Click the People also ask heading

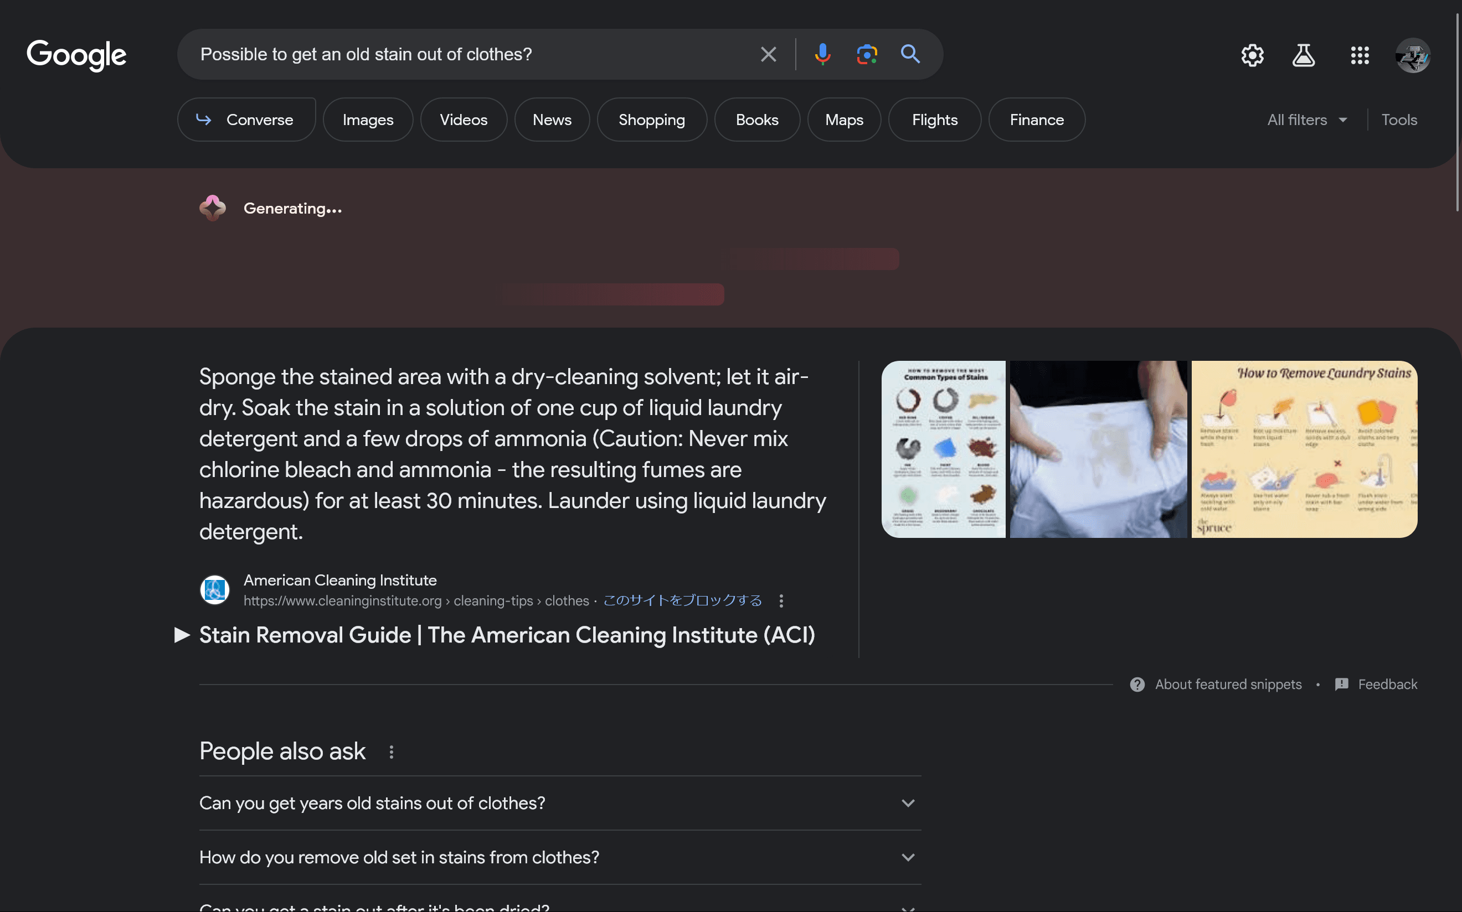(282, 752)
